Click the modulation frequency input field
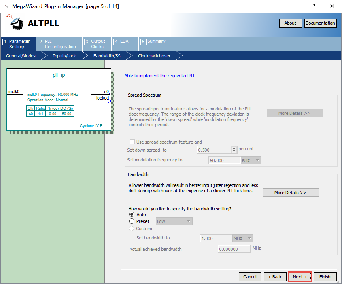The width and height of the screenshot is (342, 284). pos(225,161)
